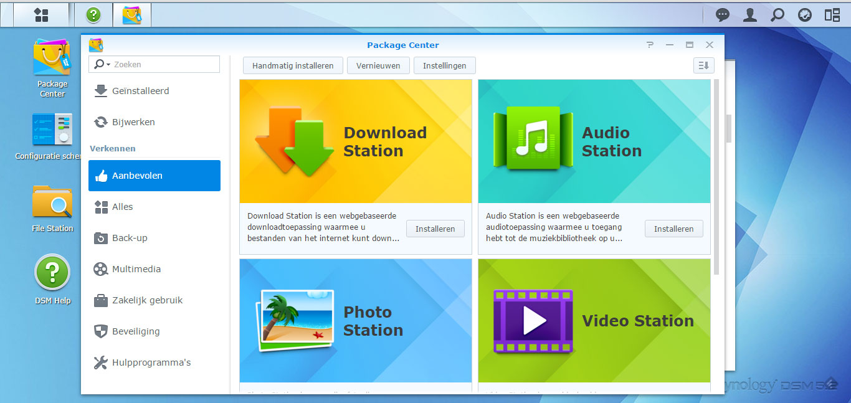Select the Back-up category
Viewport: 851px width, 403px height.
155,238
